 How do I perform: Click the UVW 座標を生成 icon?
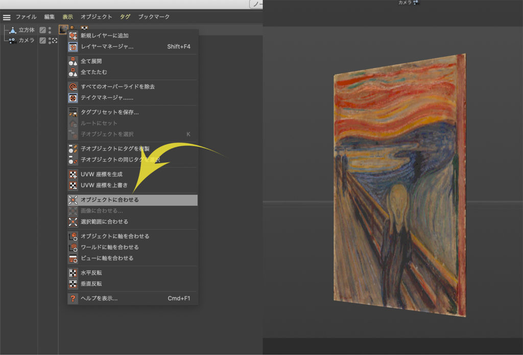pos(73,175)
